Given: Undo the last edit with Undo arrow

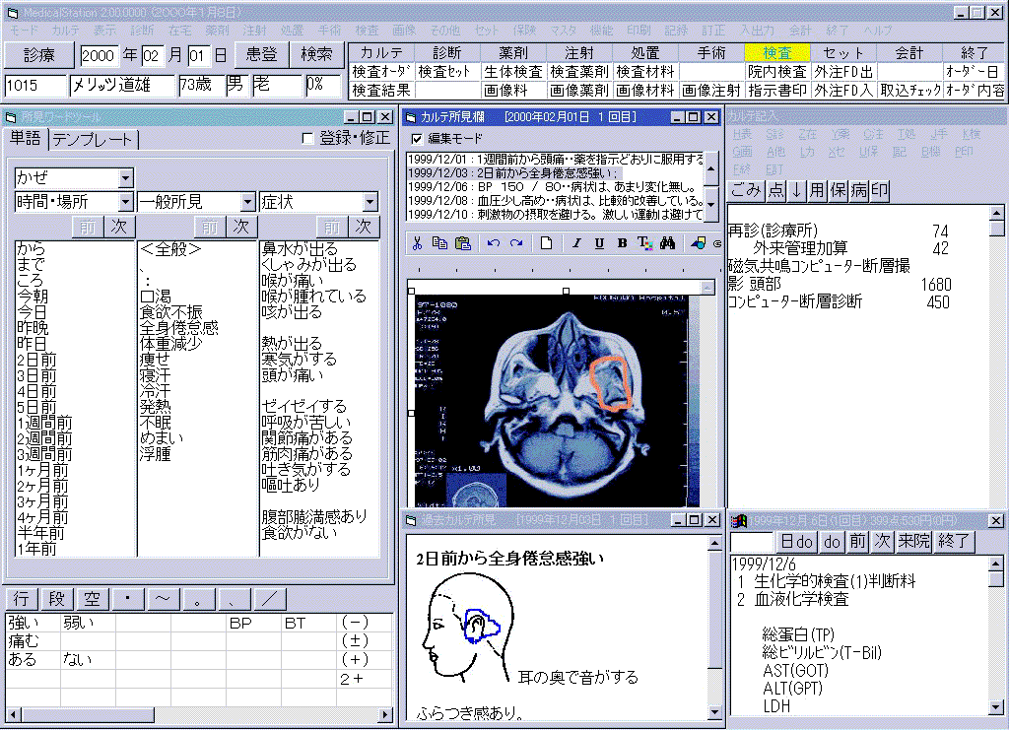Looking at the screenshot, I should pyautogui.click(x=494, y=243).
